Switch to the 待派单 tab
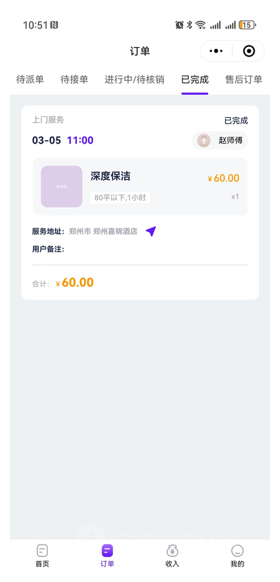Screen dimensions: 280x582 30,80
